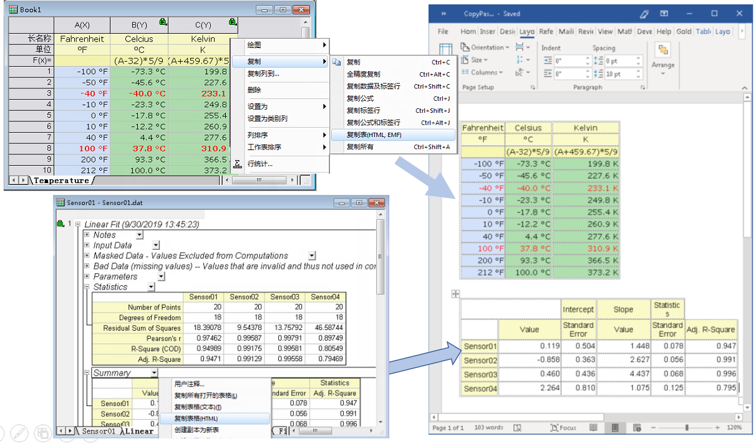Click the Print Layout view icon

click(x=614, y=428)
